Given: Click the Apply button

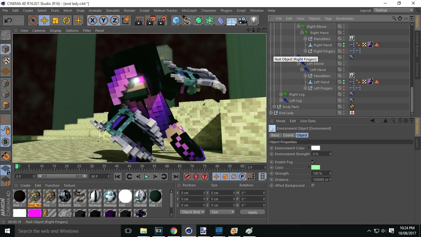Looking at the screenshot, I should 252,212.
